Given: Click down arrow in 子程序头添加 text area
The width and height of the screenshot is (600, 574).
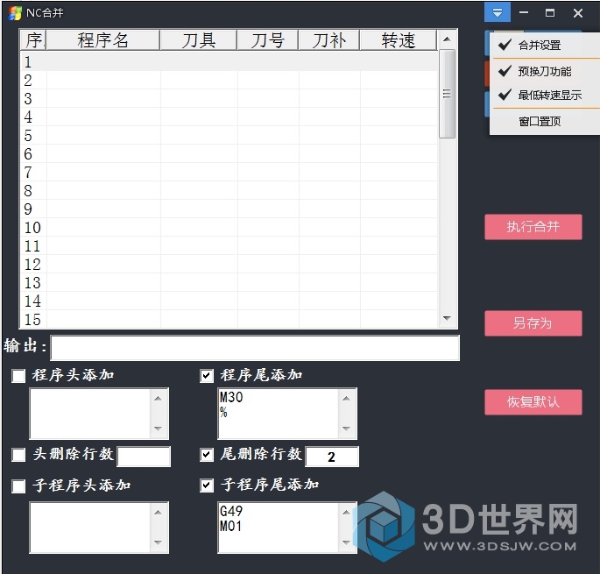Looking at the screenshot, I should pyautogui.click(x=158, y=542).
